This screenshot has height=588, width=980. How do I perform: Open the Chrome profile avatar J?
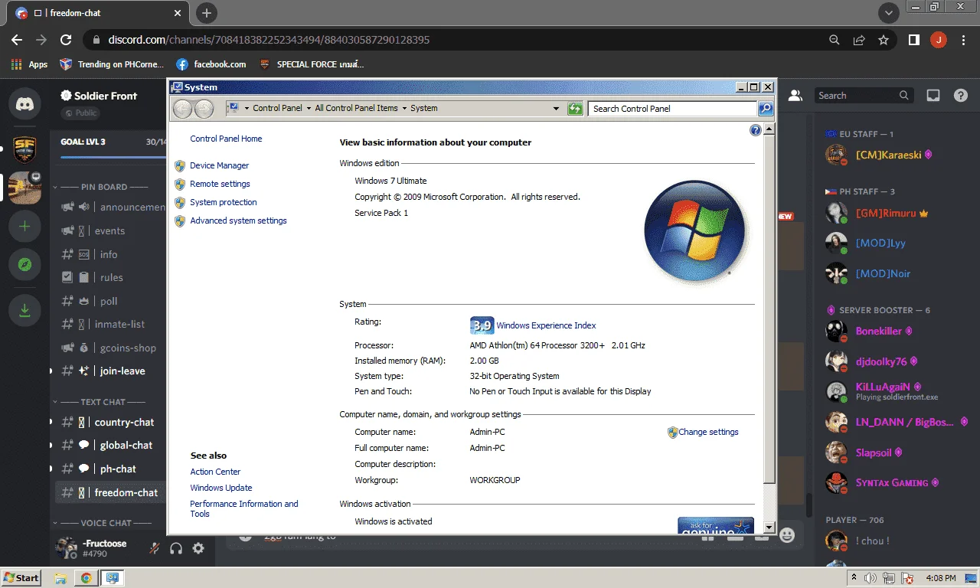click(x=939, y=40)
